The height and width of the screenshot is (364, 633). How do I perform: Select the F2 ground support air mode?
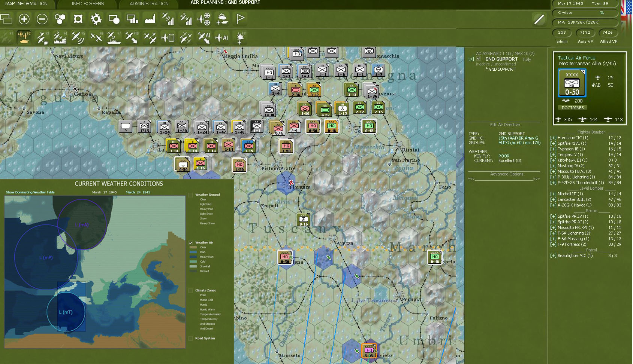pyautogui.click(x=24, y=37)
